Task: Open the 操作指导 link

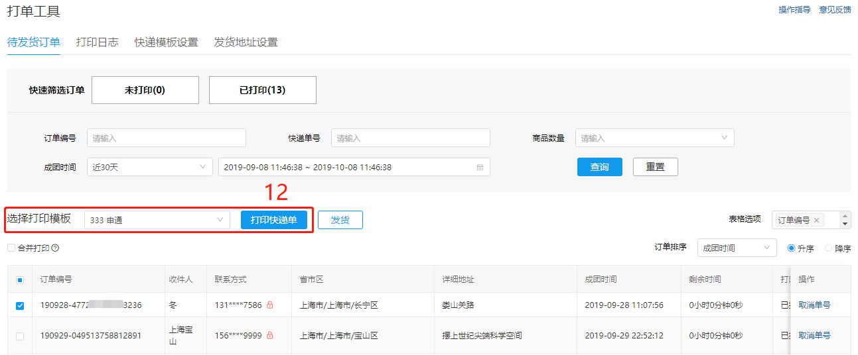Action: click(794, 10)
